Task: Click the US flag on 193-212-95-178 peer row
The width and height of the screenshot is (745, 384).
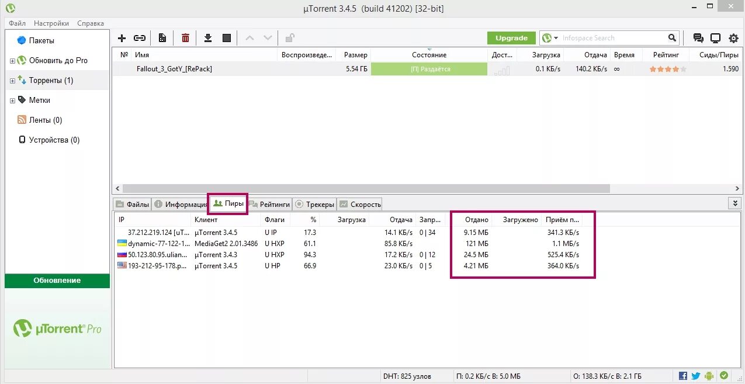Action: coord(122,265)
